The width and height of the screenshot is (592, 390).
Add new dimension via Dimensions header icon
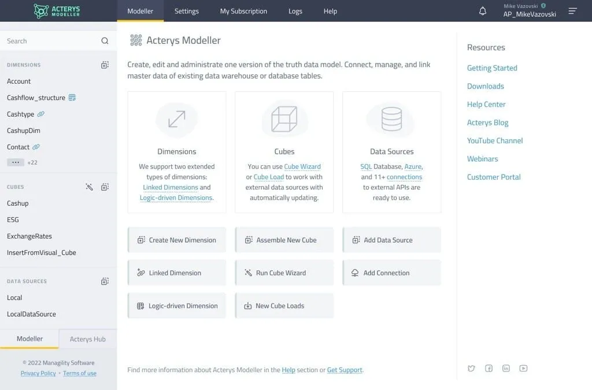(x=105, y=65)
